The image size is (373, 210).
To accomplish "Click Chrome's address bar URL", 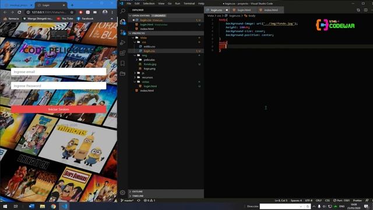I will [x=49, y=12].
